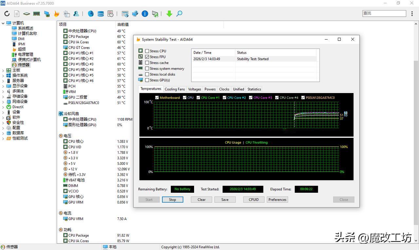Click the CPU chip toolbar icon
Image resolution: width=419 pixels, height=250 pixels.
click(x=27, y=14)
